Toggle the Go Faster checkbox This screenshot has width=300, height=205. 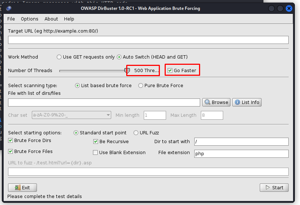170,70
